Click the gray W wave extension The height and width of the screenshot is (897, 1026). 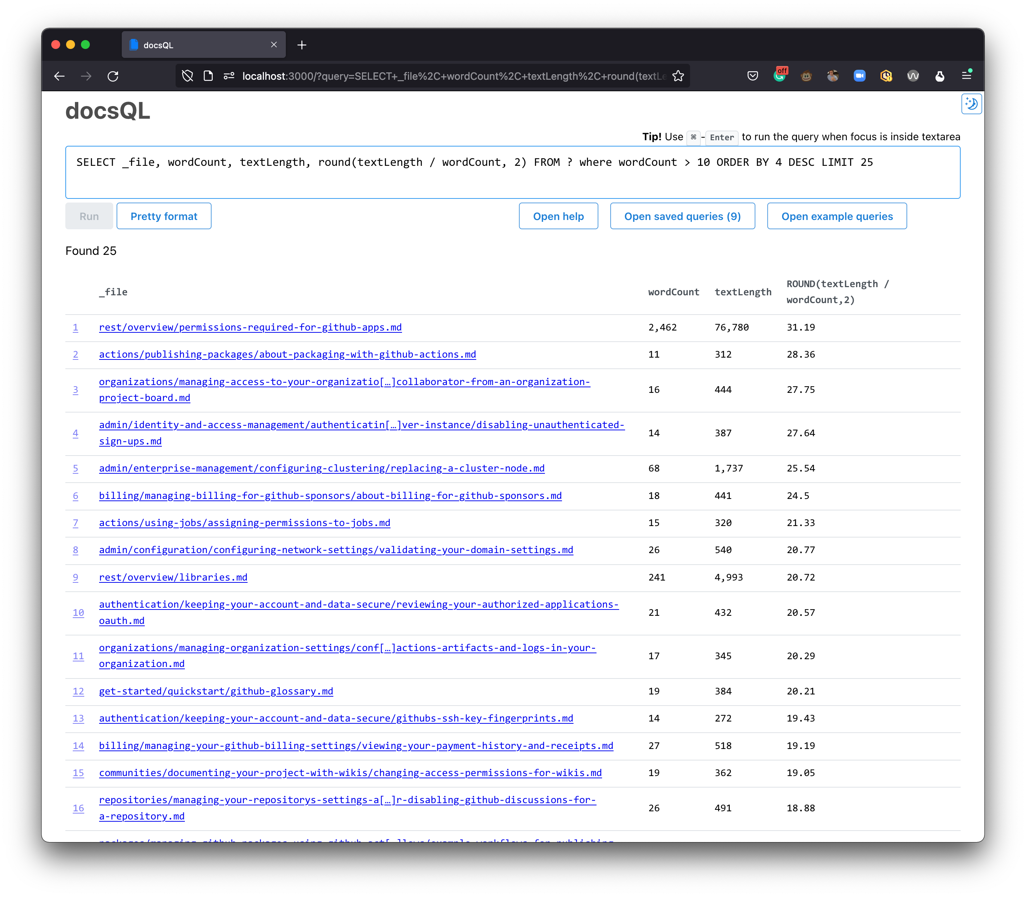point(913,76)
